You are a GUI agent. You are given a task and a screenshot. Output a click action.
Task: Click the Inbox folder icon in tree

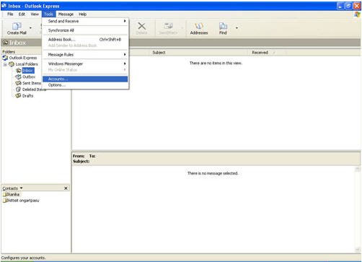pos(19,71)
